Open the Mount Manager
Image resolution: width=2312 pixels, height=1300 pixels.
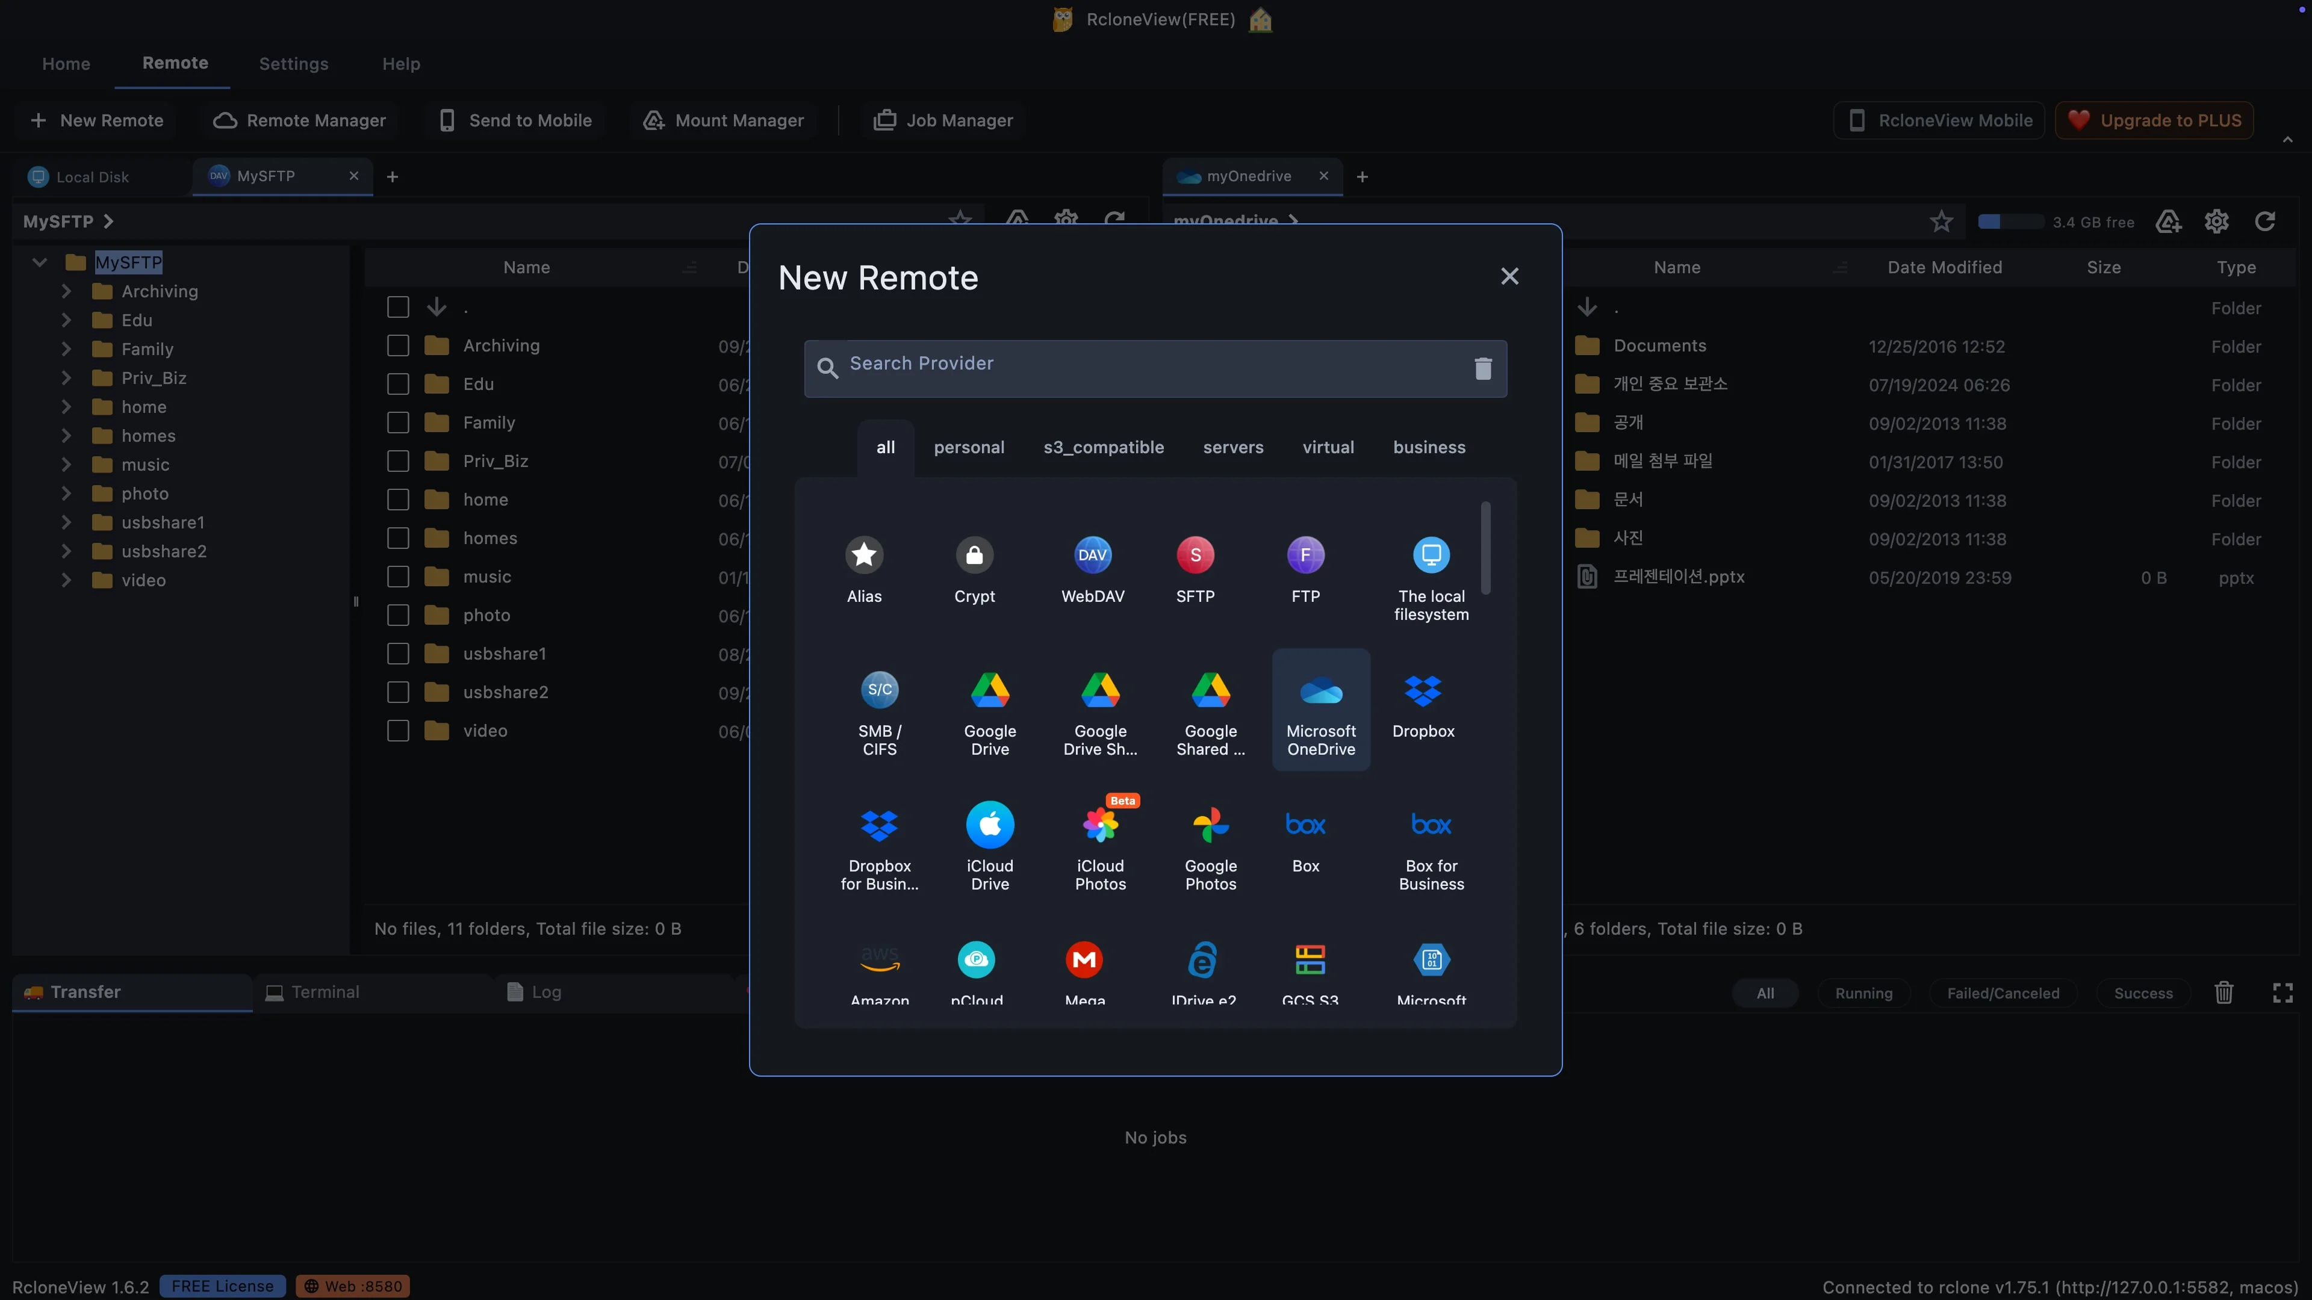(723, 120)
